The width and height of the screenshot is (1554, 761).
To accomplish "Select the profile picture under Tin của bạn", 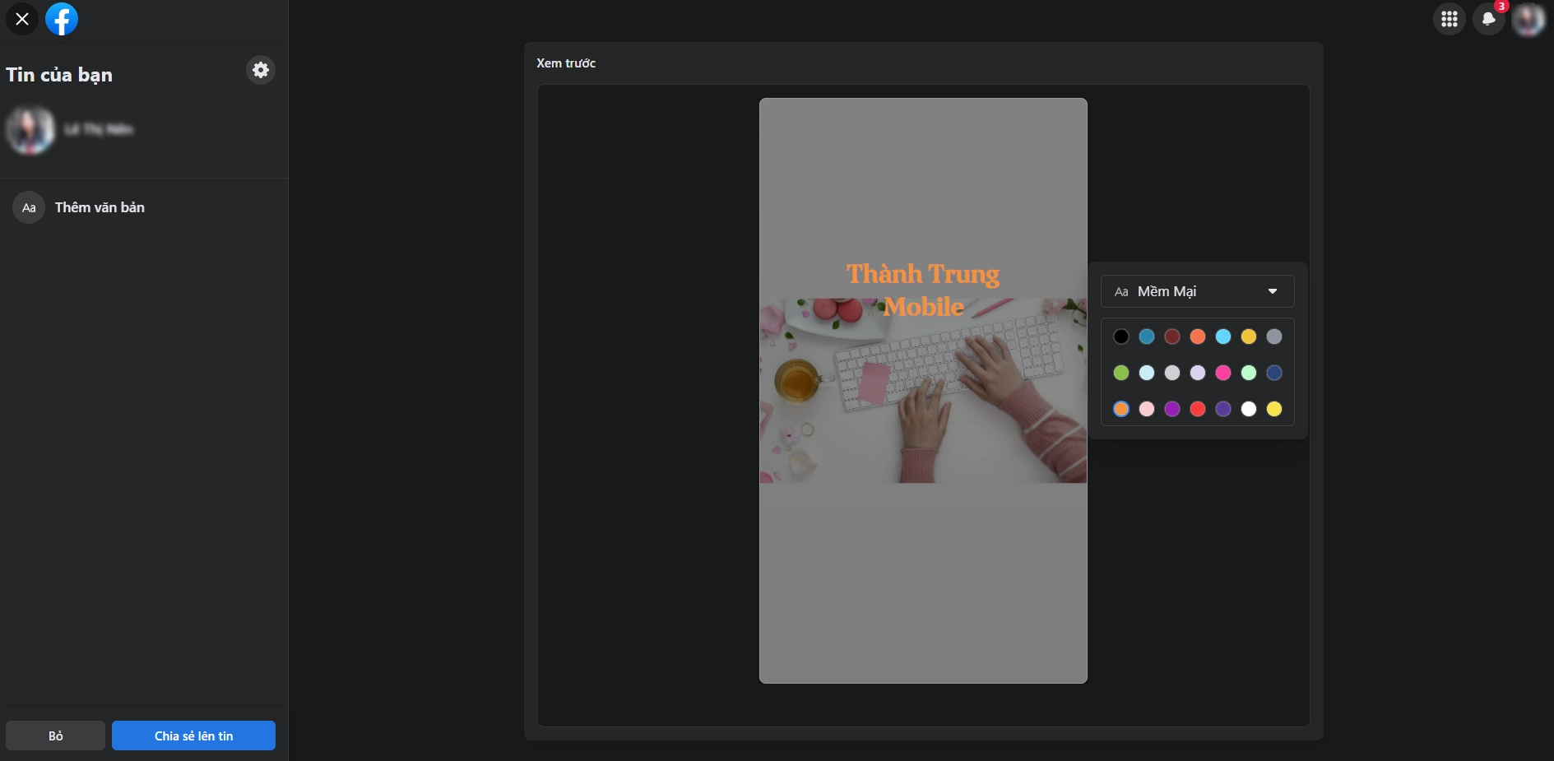I will point(30,130).
